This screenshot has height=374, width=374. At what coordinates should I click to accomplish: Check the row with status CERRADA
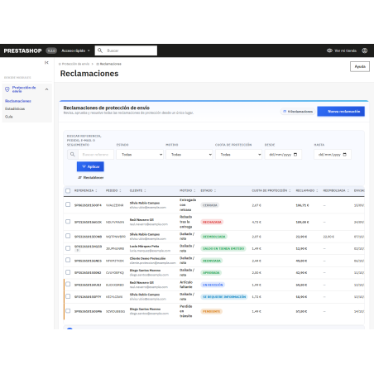tap(68, 204)
